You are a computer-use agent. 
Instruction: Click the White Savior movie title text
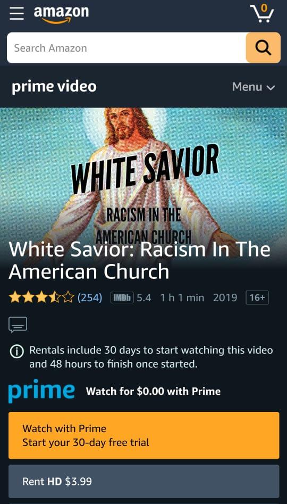coord(139,260)
